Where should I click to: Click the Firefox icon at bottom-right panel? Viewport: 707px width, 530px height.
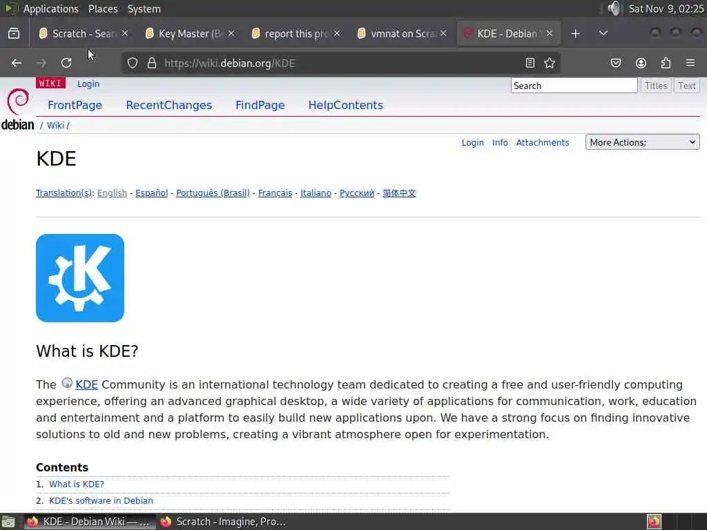(654, 522)
